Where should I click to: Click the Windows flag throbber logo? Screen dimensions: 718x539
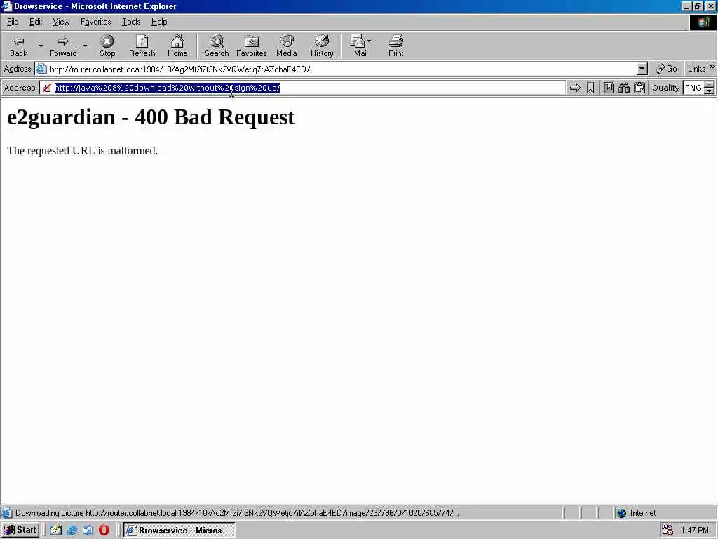tap(703, 22)
